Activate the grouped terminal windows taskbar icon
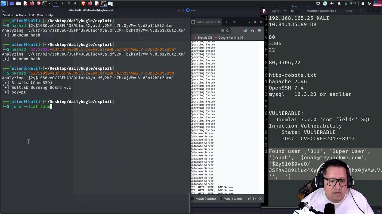382x214 pixels. (104, 3)
